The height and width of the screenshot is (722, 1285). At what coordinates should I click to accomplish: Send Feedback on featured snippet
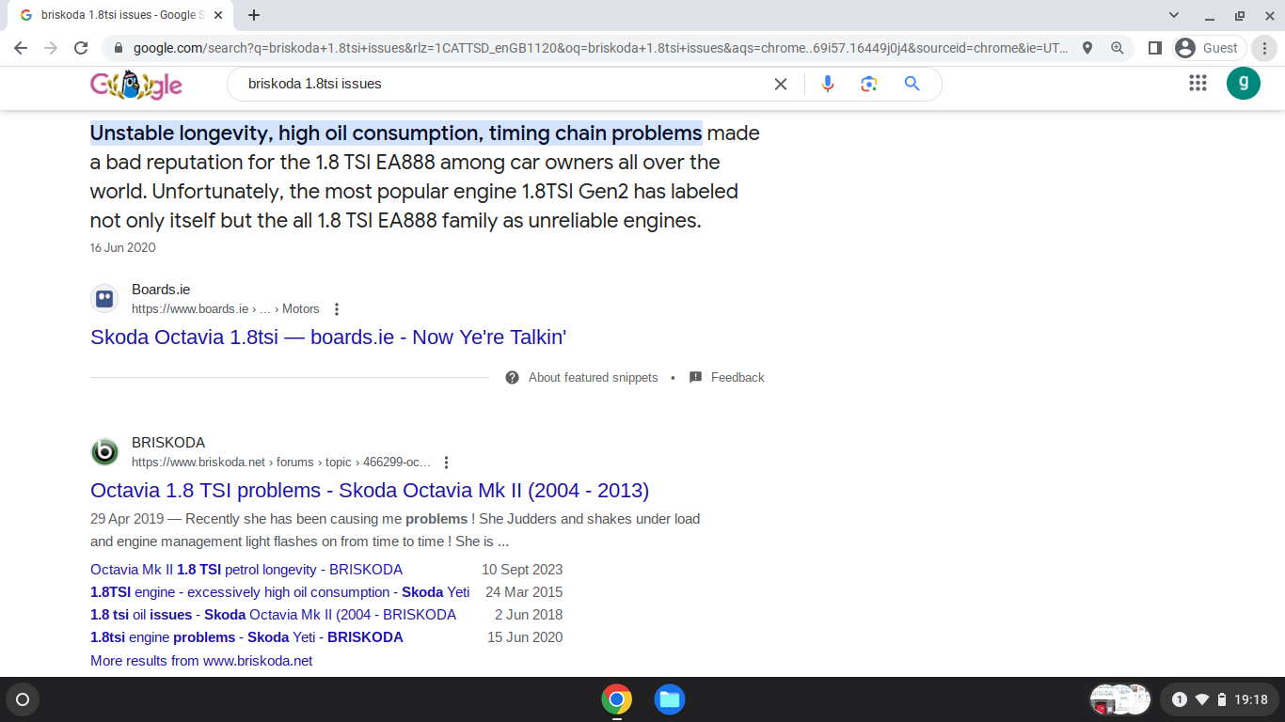[726, 377]
